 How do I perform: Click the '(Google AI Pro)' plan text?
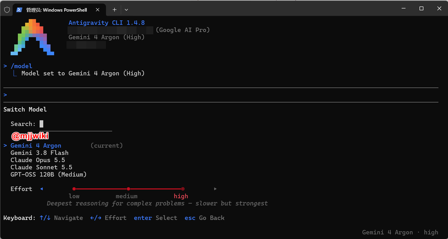pyautogui.click(x=183, y=30)
